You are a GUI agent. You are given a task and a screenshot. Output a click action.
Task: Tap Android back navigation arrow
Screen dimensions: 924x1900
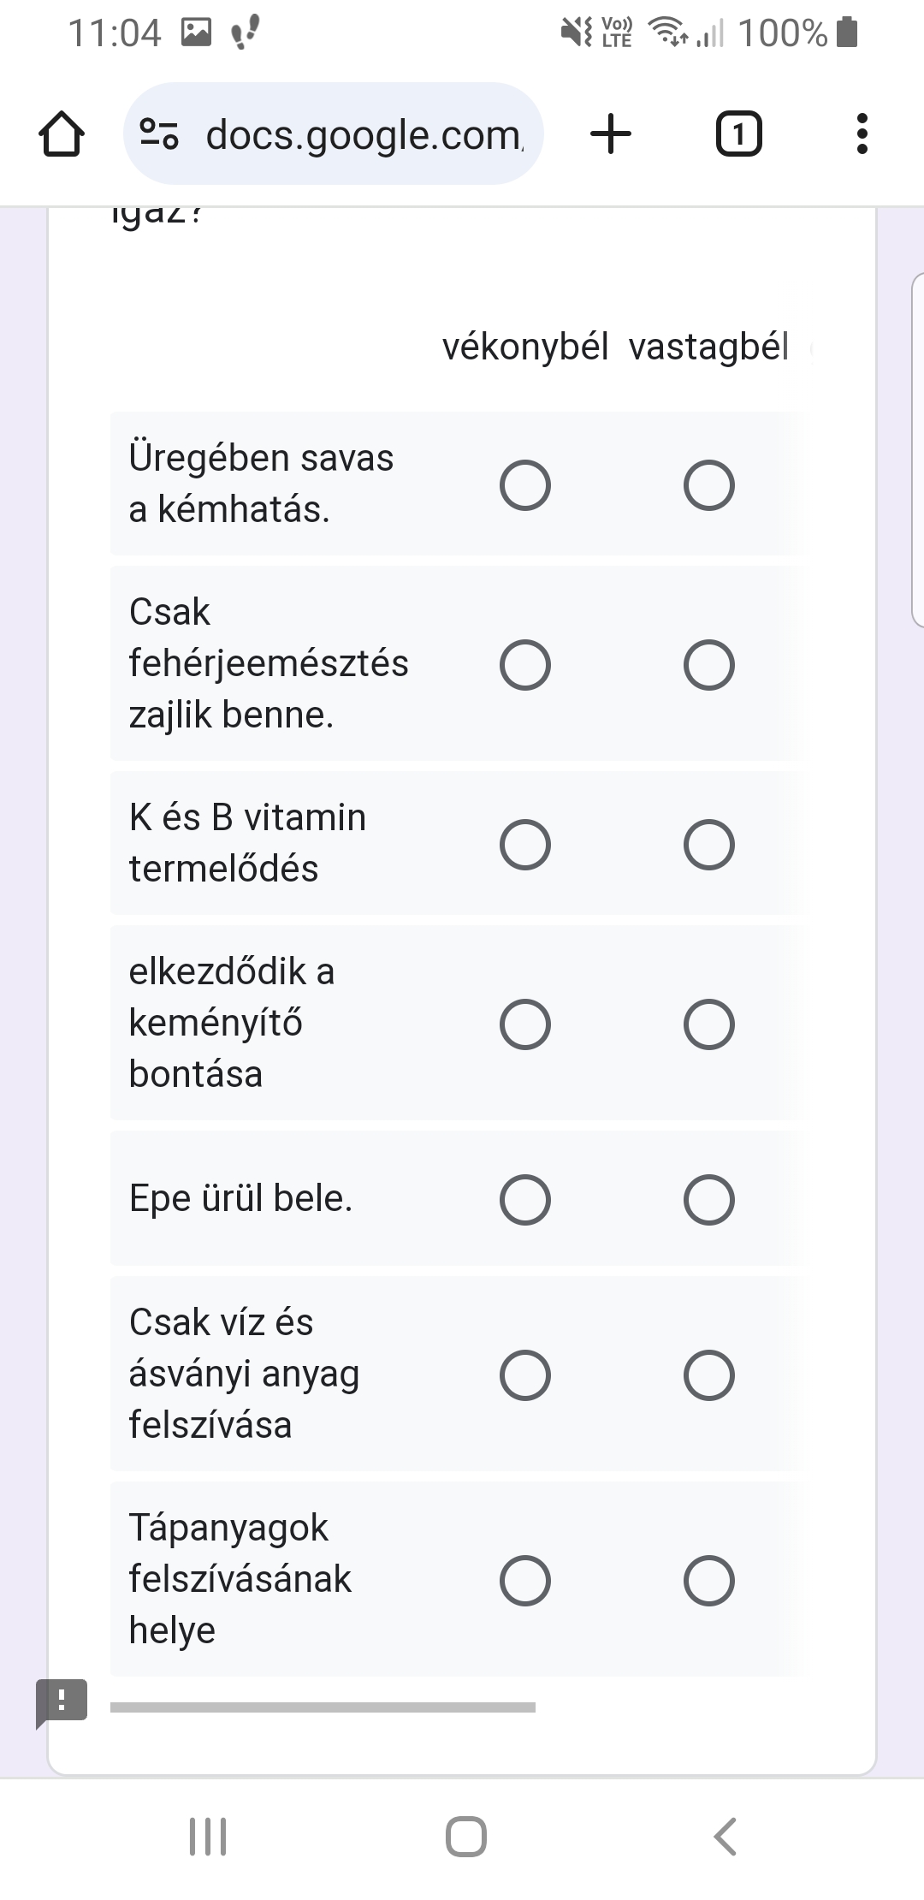pos(725,1837)
